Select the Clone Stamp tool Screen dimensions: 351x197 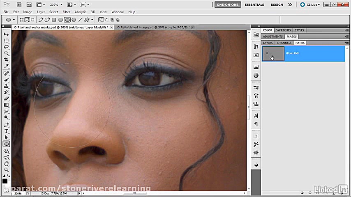click(6, 86)
